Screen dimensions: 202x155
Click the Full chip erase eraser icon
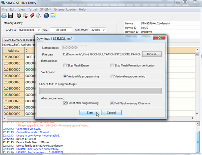(x=32, y=15)
